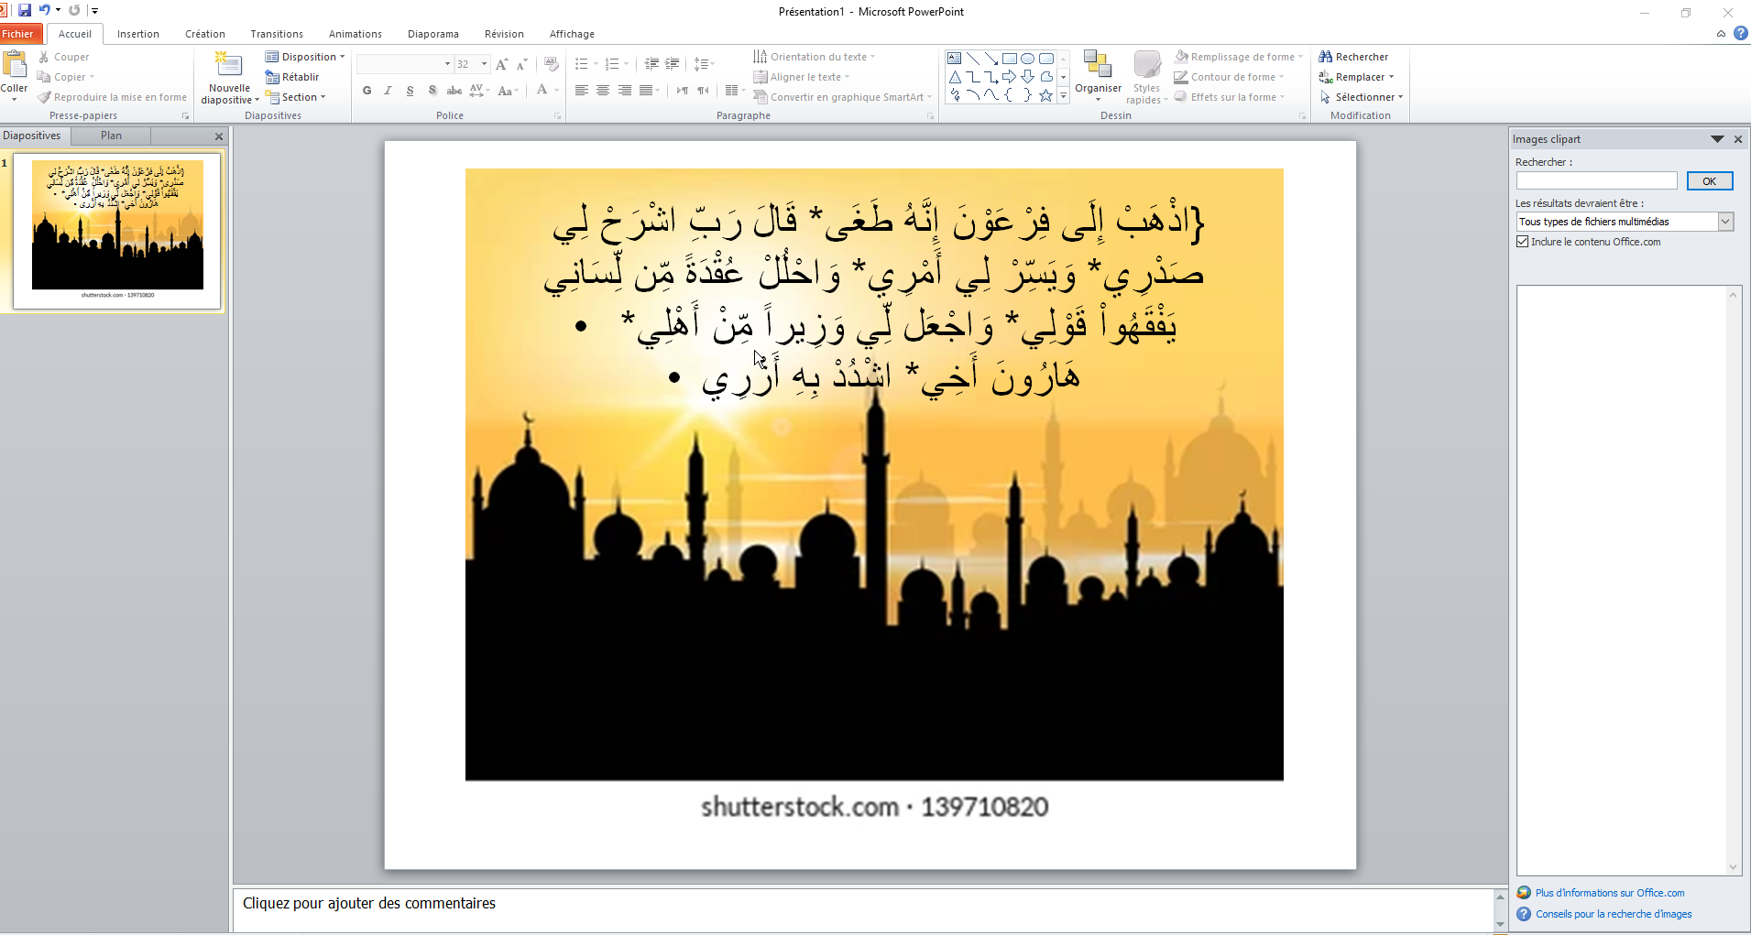Open clipart pane options arrow
The image size is (1751, 935).
1717,139
